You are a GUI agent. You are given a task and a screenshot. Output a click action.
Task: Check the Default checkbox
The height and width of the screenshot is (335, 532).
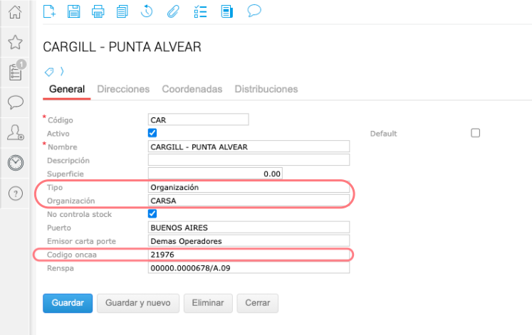[475, 133]
